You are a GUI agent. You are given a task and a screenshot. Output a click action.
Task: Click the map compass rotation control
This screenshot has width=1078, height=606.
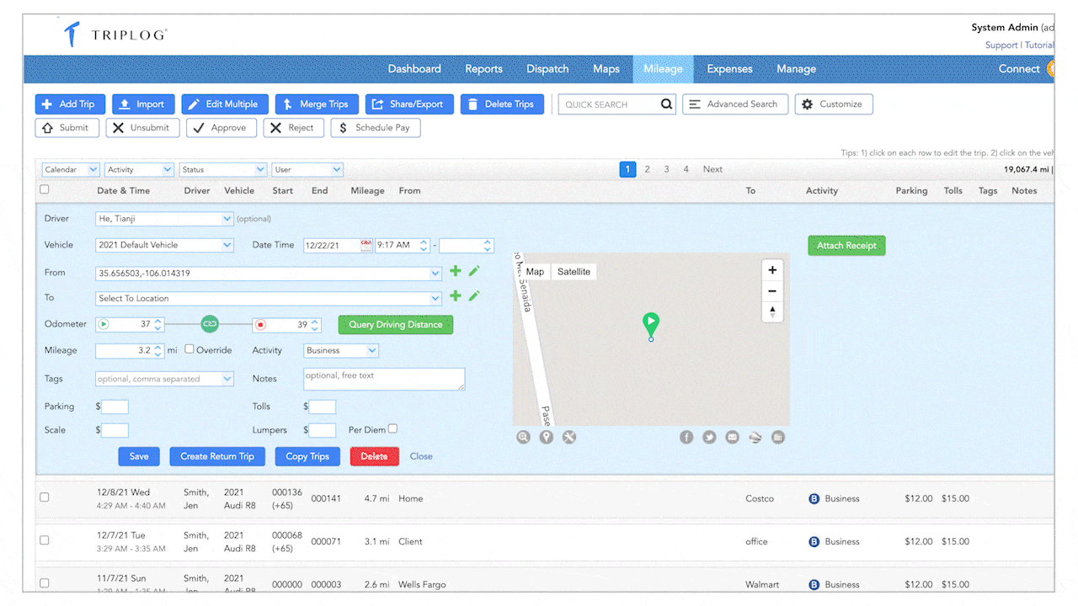(772, 312)
